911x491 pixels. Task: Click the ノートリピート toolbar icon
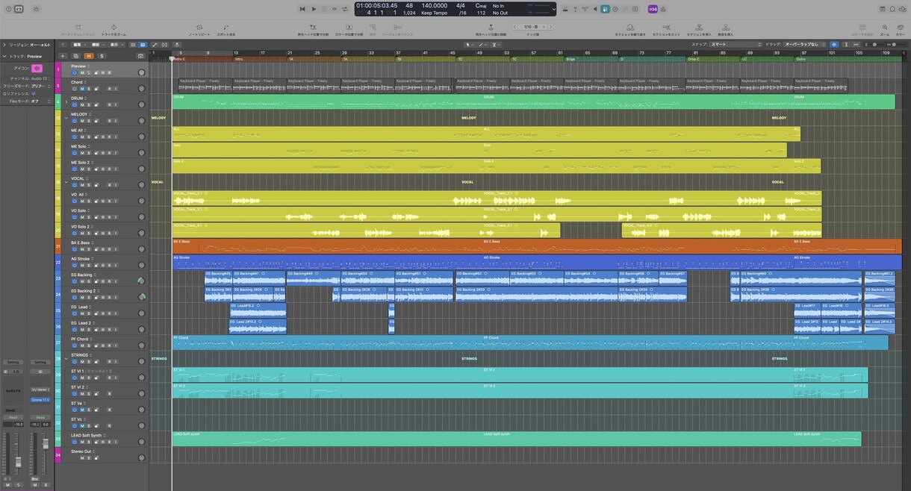pyautogui.click(x=199, y=30)
